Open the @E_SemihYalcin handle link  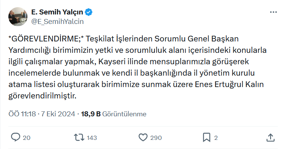tap(57, 22)
